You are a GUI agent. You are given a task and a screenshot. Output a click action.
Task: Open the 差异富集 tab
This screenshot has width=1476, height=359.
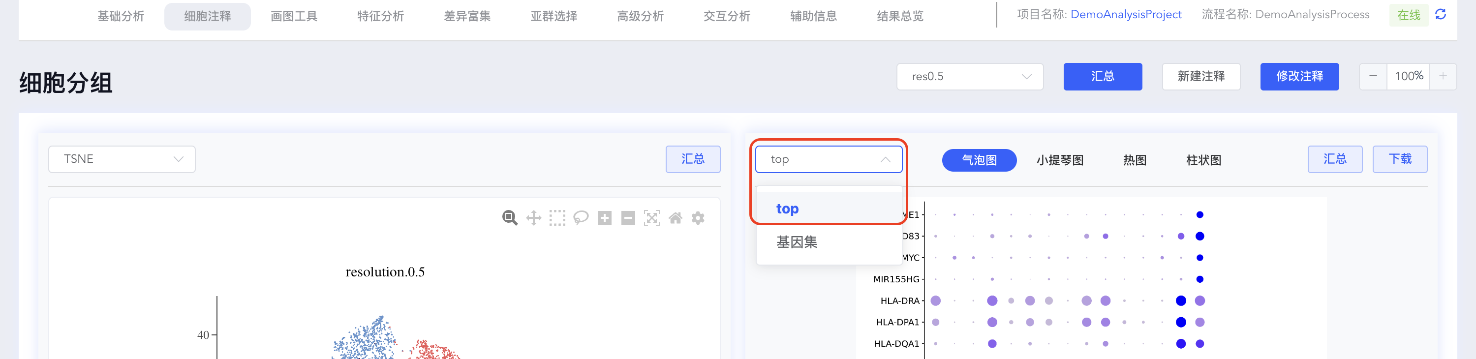(x=467, y=16)
